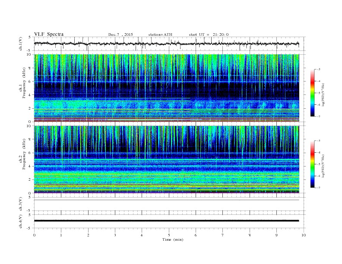Click the "2" kHz tick on ch.1 frequency axis
This screenshot has width=342, height=264.
point(30,108)
